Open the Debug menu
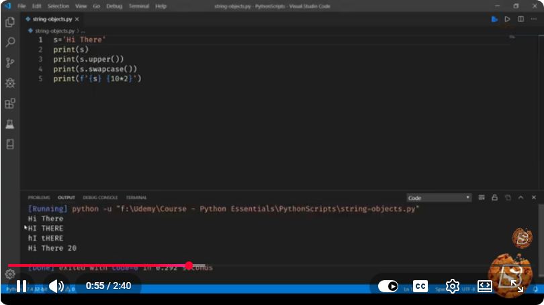 click(114, 6)
